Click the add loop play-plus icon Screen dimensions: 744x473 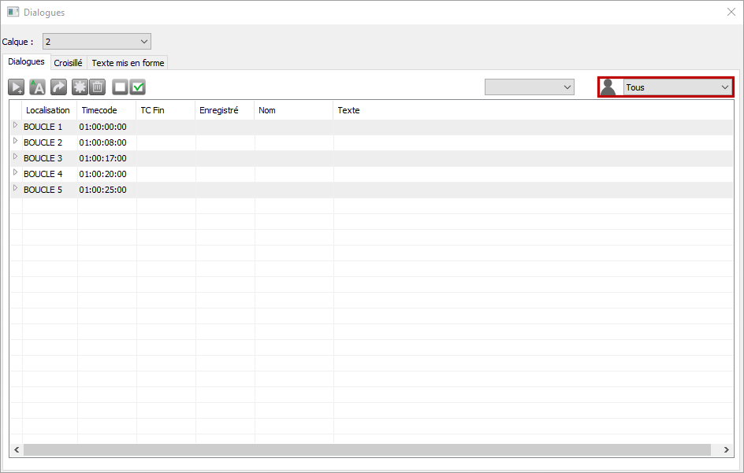17,87
